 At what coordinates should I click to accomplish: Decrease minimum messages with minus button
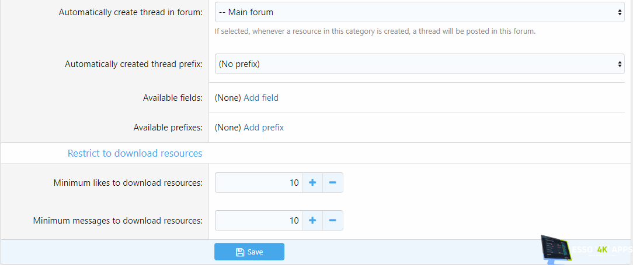(x=333, y=221)
